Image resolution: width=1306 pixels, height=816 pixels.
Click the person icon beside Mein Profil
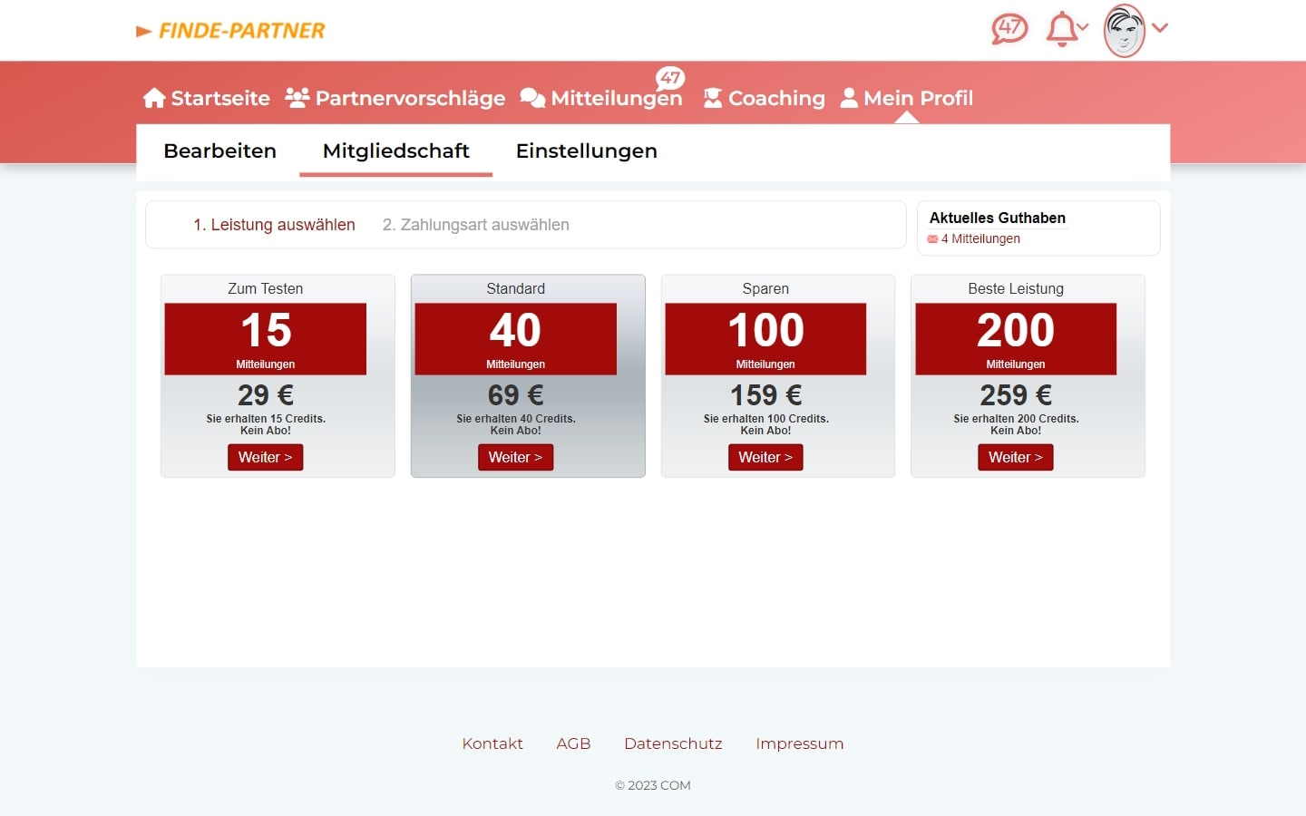[x=849, y=97]
